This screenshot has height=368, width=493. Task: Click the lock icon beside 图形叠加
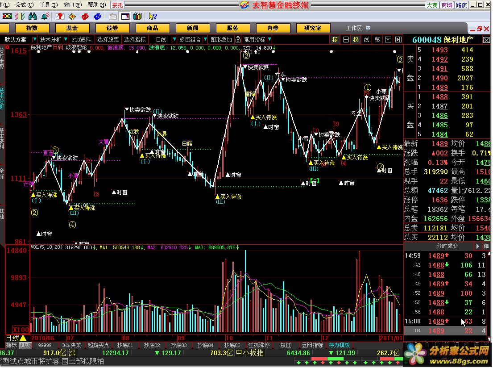[x=238, y=39]
